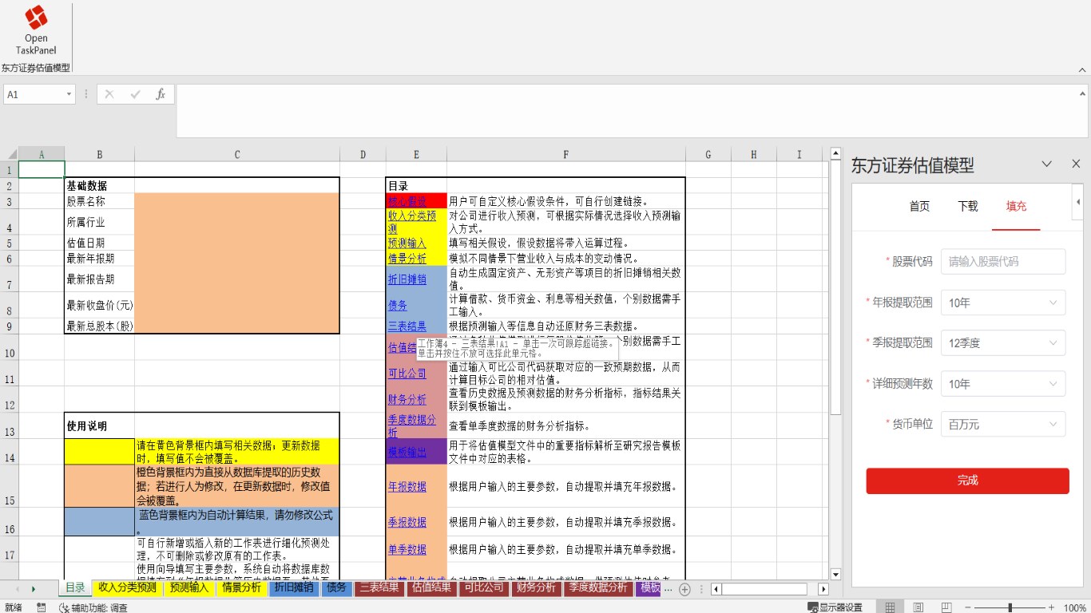Screen dimensions: 1091x613
Task: Open the task pane options chevron
Action: pos(1047,164)
